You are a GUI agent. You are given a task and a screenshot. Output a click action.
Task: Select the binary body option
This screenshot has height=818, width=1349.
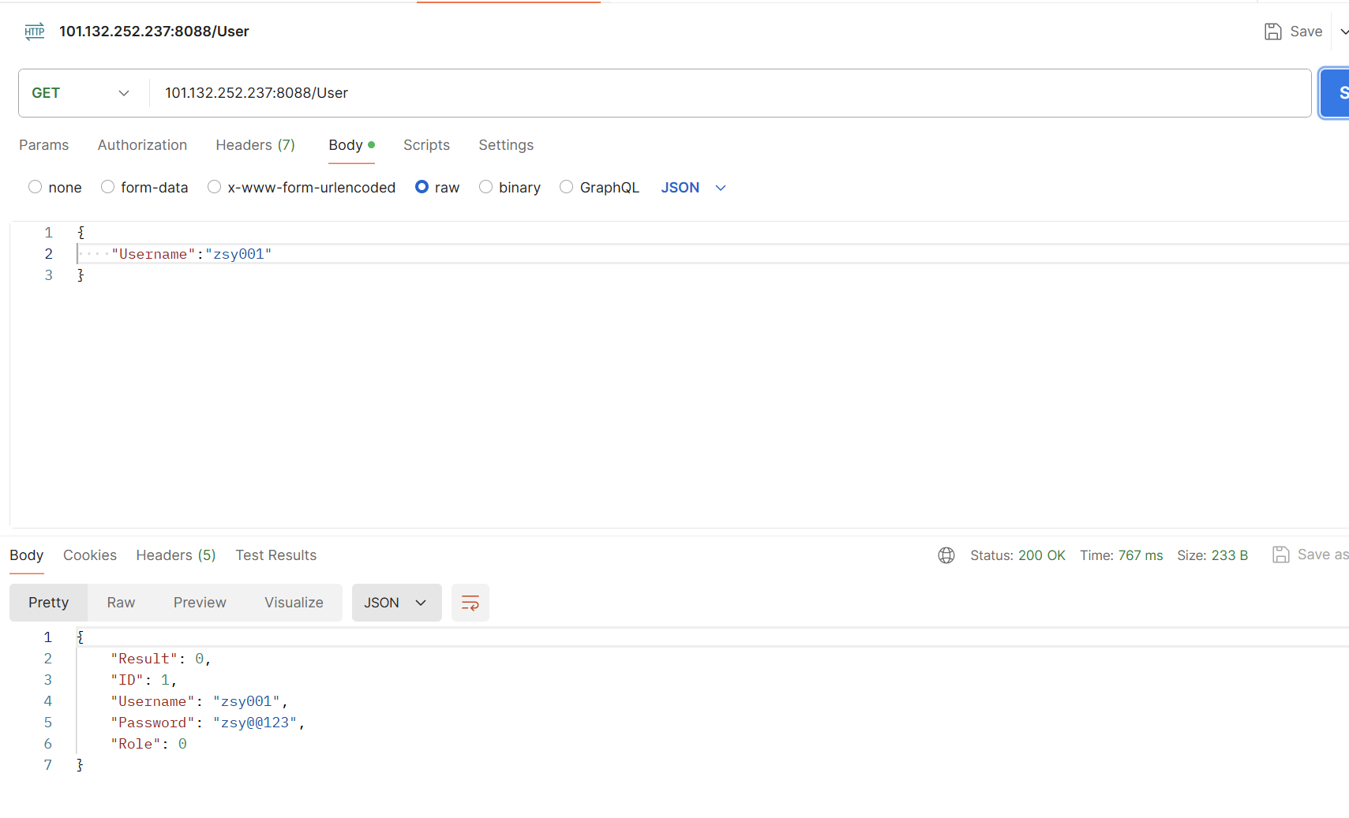pos(510,188)
